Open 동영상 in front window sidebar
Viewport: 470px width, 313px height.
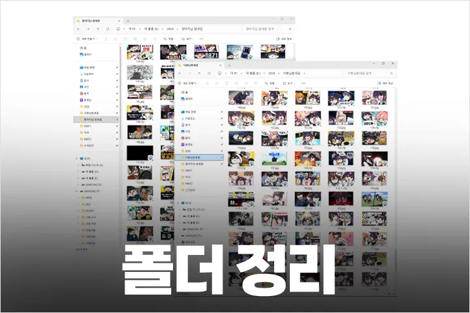click(x=187, y=145)
